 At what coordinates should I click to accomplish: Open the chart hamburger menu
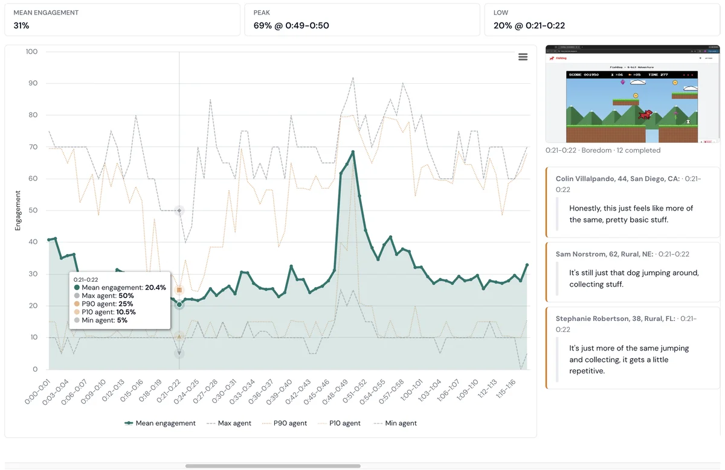click(x=523, y=57)
